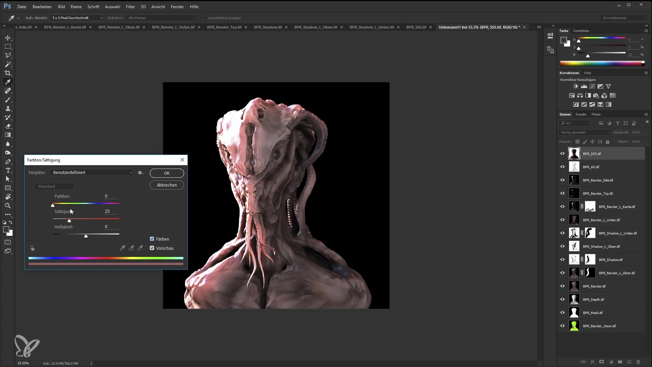The width and height of the screenshot is (652, 367).
Task: Hide the BPR_Render_folie.tif layer
Action: tap(562, 180)
